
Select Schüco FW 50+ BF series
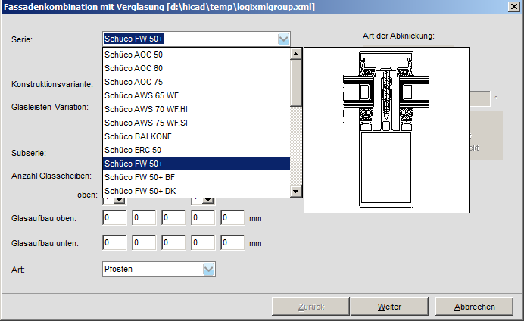pyautogui.click(x=196, y=177)
